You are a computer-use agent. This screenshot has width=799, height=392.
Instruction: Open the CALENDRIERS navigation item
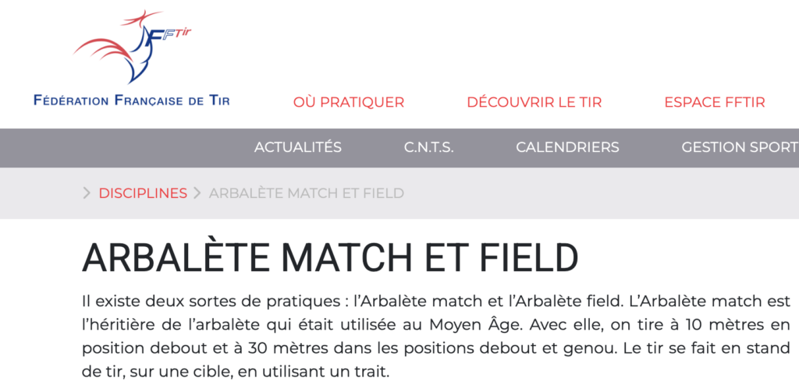click(567, 147)
